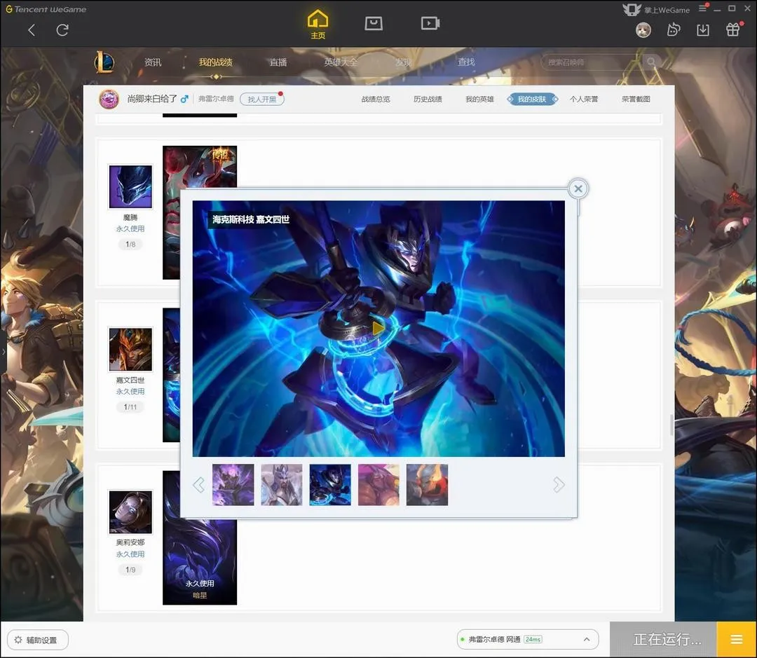Go to the WeGame home (主页) icon
This screenshot has height=658, width=757.
click(x=318, y=23)
